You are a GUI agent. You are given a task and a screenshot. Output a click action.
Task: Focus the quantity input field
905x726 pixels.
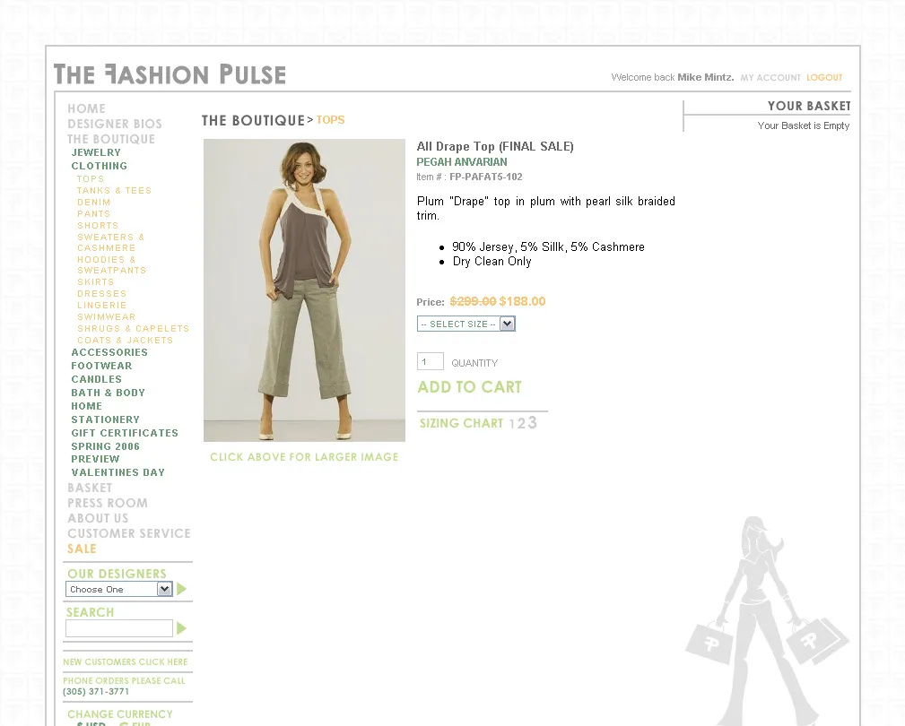[x=430, y=361]
